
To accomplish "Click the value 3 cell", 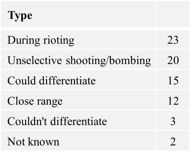I will pyautogui.click(x=173, y=121).
